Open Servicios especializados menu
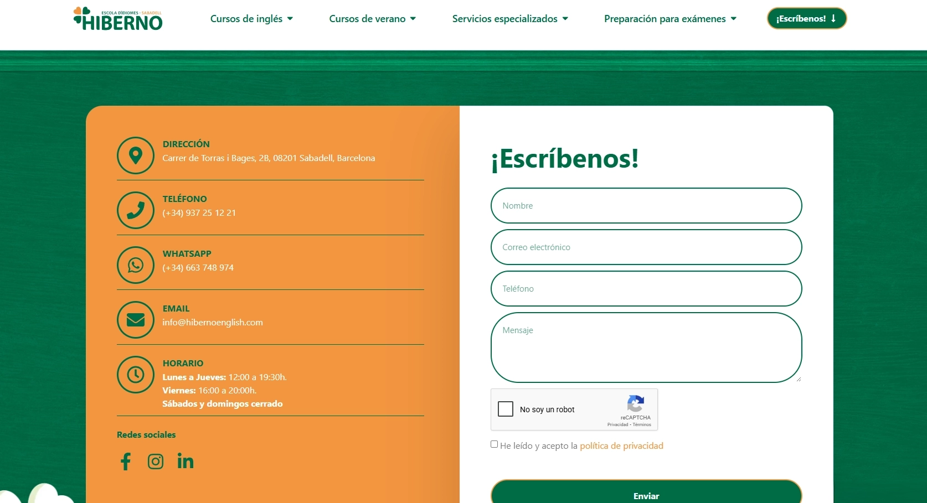This screenshot has width=927, height=503. point(510,19)
